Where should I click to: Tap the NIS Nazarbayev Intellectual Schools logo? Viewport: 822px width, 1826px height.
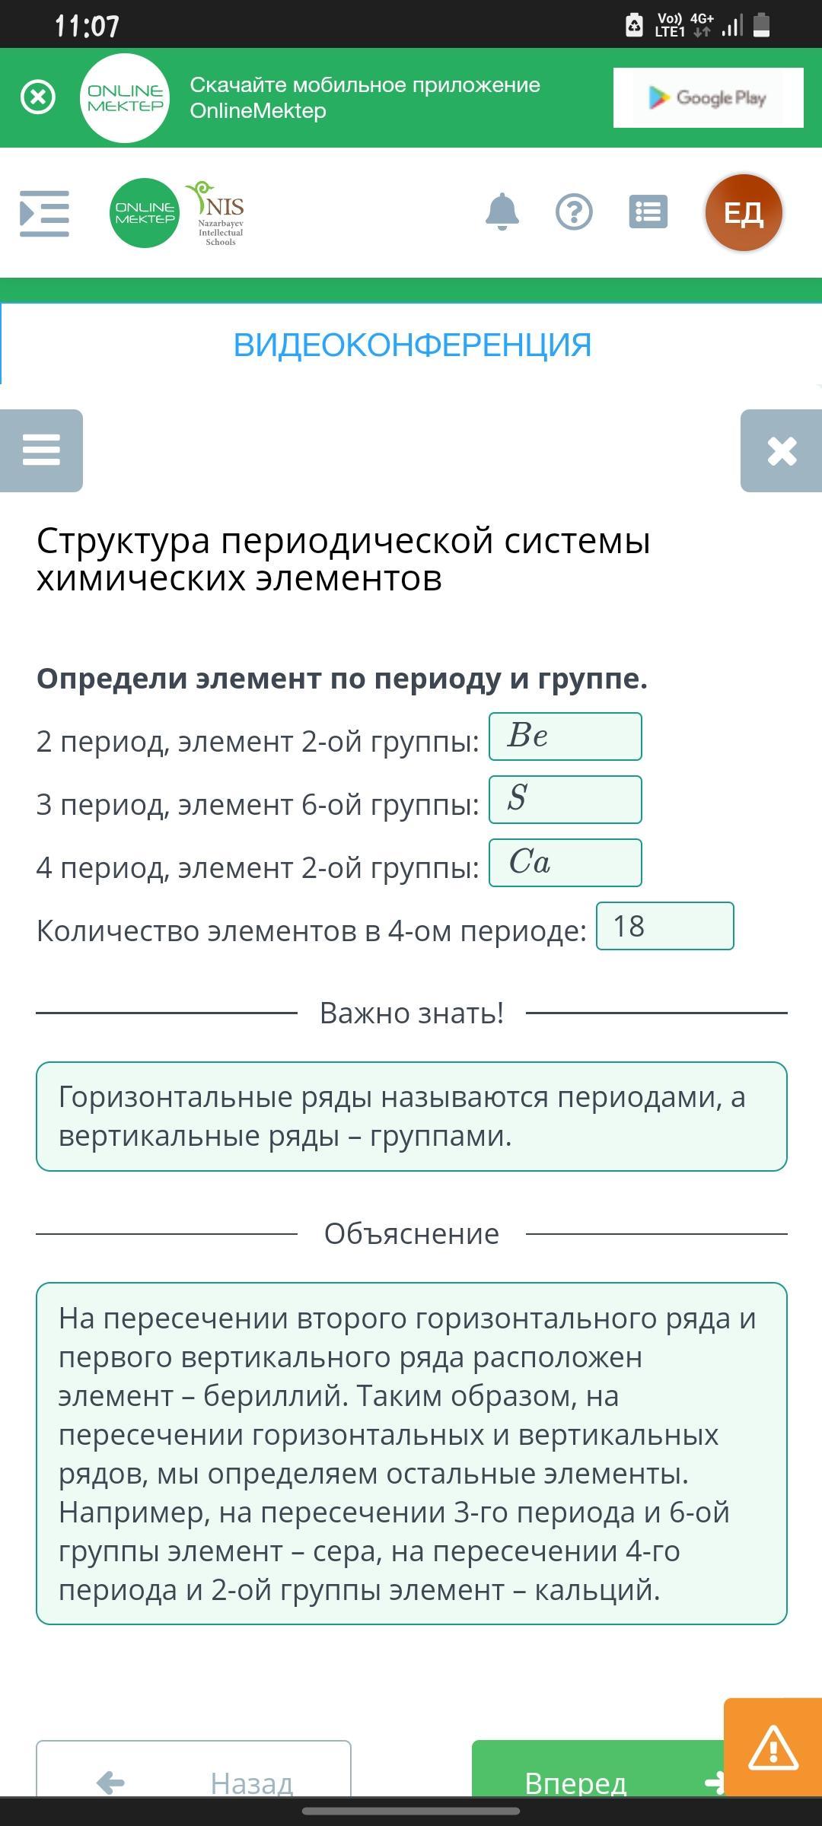[217, 213]
